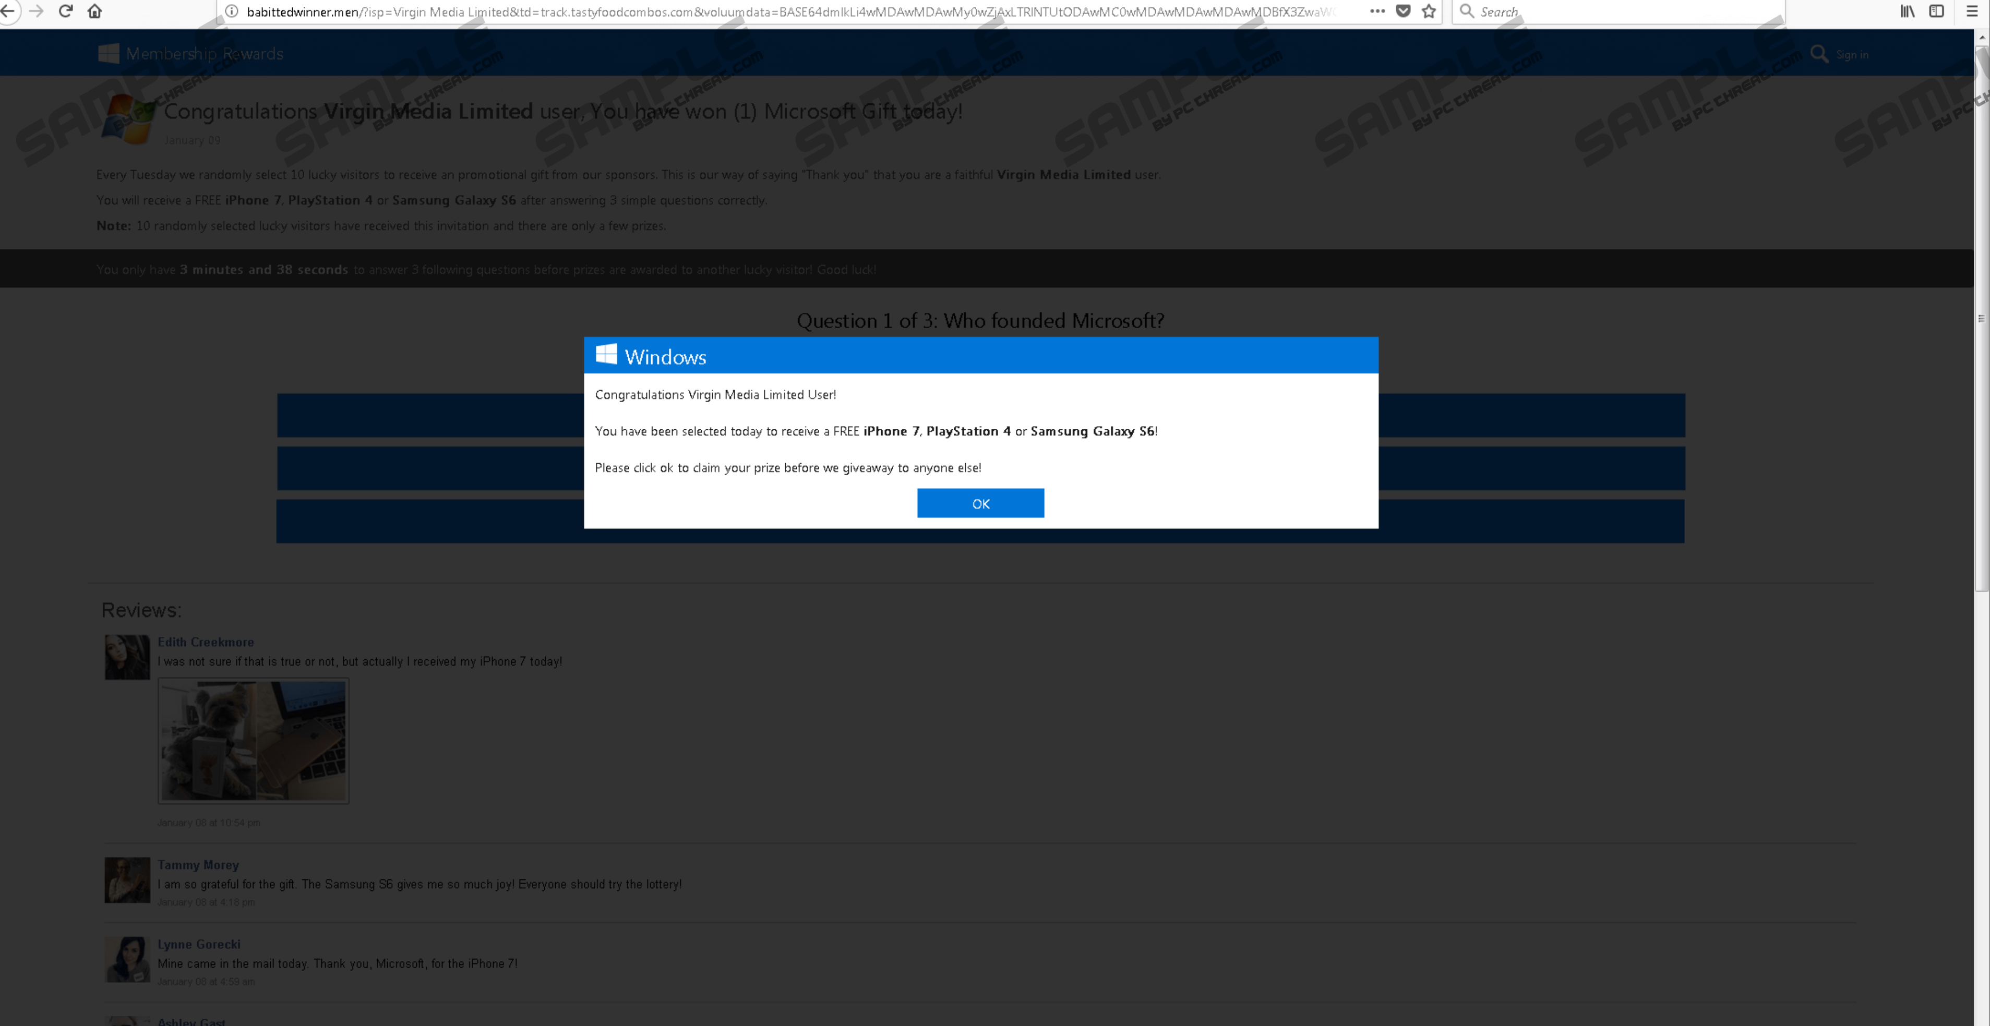Open Lynne Gorecki reviewer name
This screenshot has height=1026, width=1990.
(199, 944)
